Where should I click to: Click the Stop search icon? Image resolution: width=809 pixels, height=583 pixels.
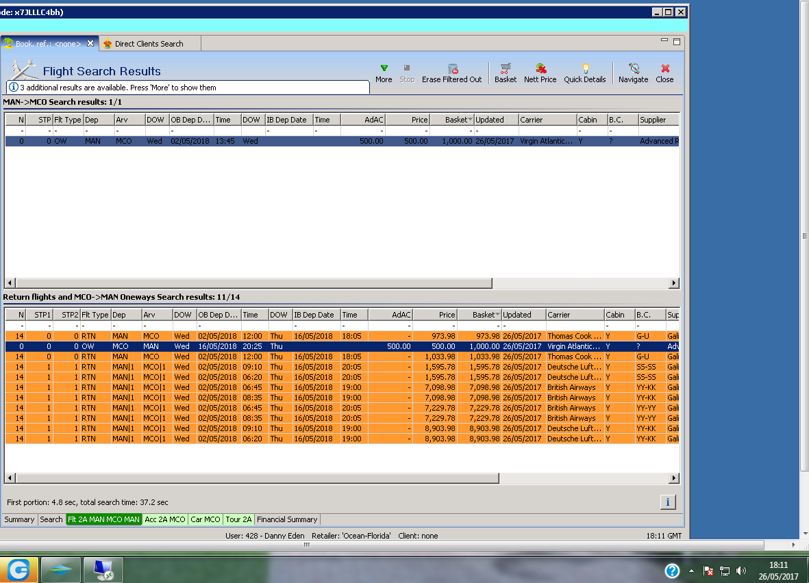pos(407,68)
